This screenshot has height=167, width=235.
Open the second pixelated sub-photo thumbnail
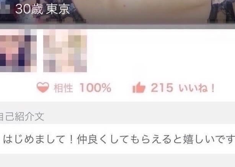tap(65, 51)
